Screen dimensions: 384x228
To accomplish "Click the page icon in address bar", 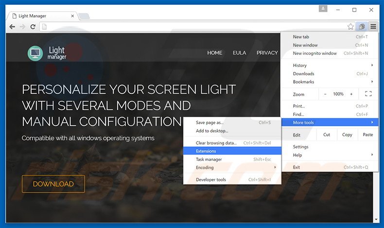I will (44, 27).
